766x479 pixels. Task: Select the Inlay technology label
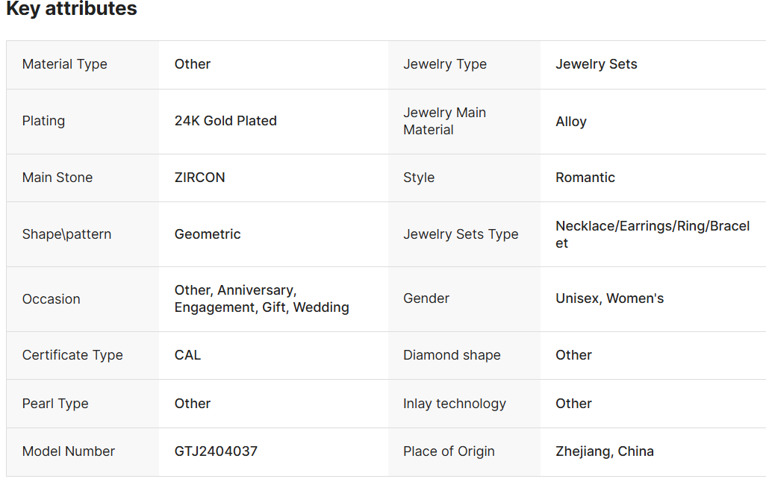455,404
